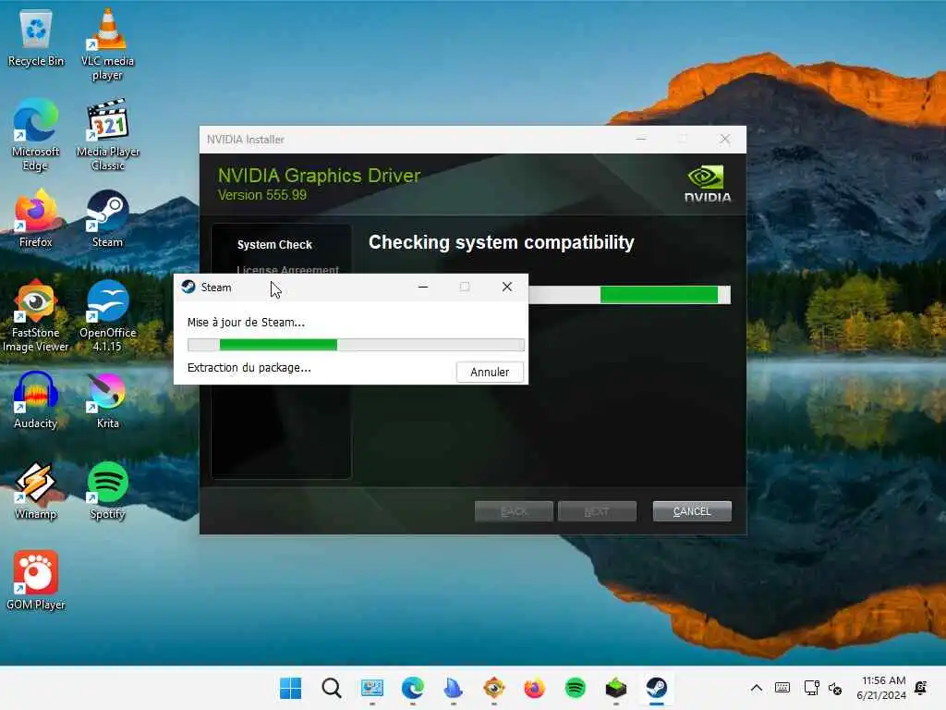Click the Krita desktop shortcut
Screen dimensions: 946x710
coord(107,399)
